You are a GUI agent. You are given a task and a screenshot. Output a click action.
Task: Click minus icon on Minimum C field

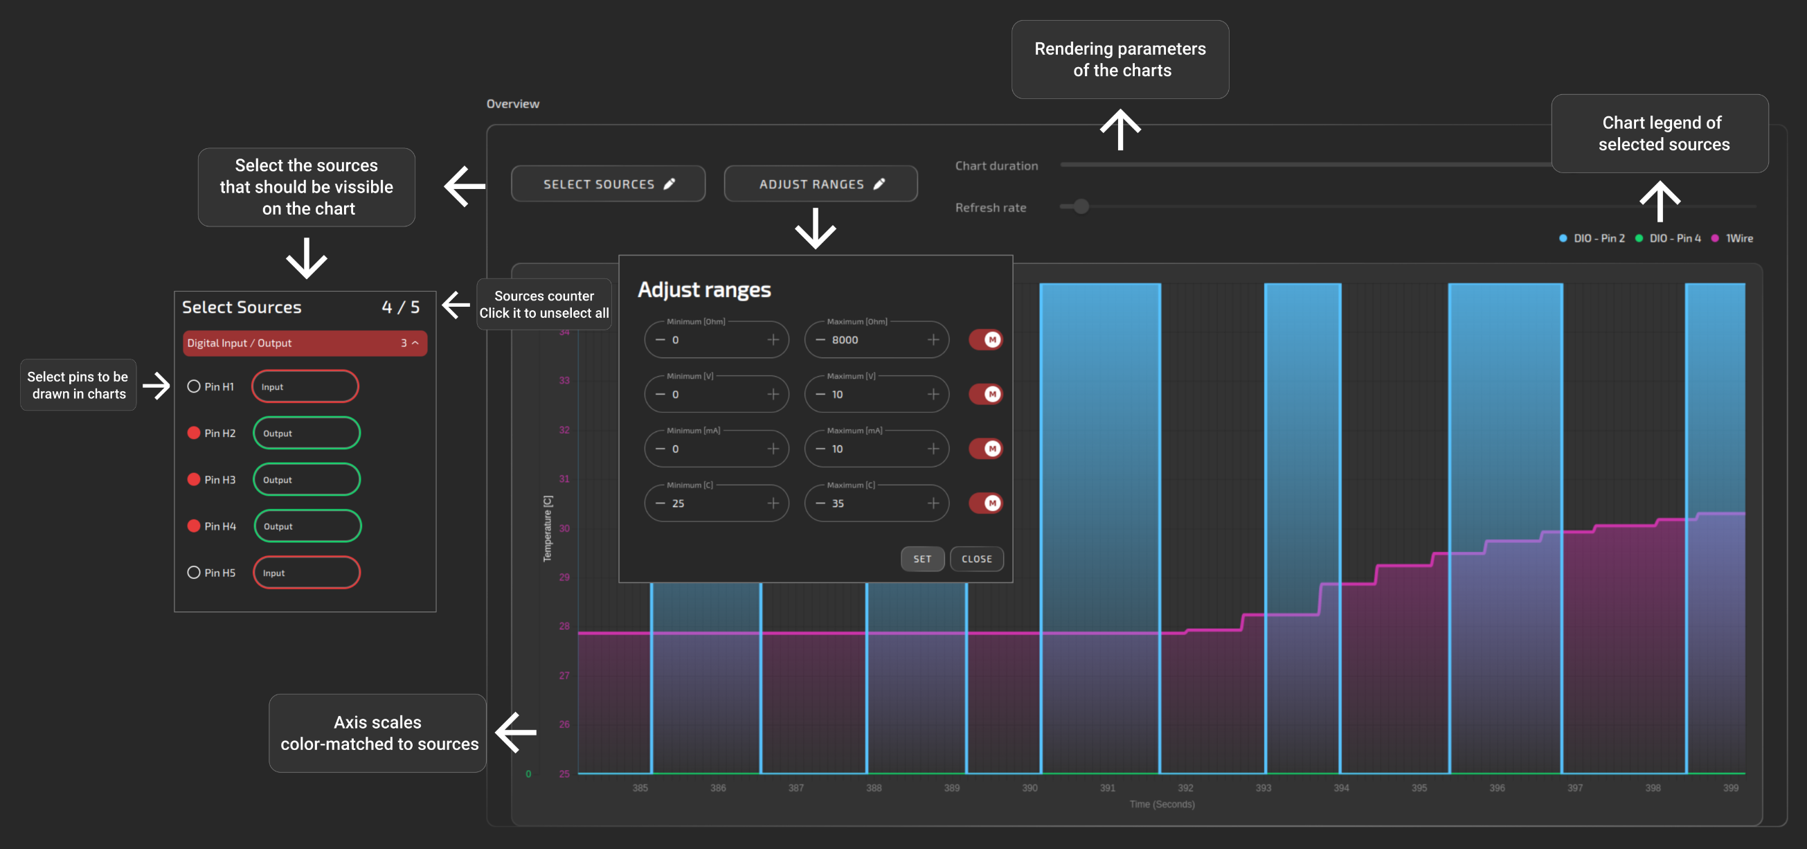[x=659, y=503]
